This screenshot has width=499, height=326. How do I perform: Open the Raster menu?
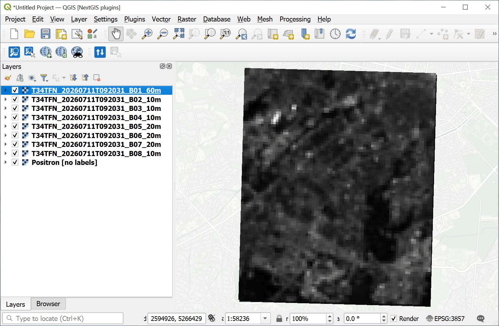pyautogui.click(x=187, y=19)
